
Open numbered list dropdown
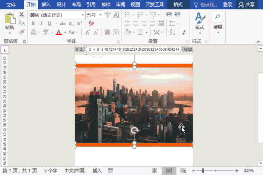coord(146,15)
